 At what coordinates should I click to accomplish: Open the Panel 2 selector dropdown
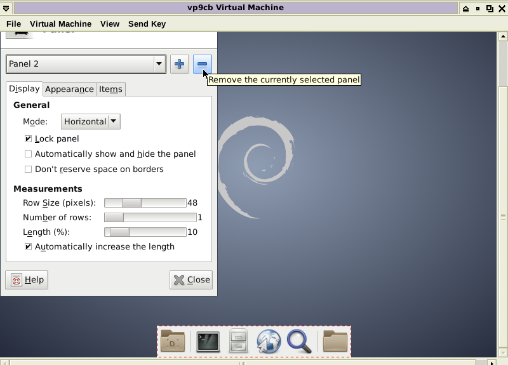point(86,64)
